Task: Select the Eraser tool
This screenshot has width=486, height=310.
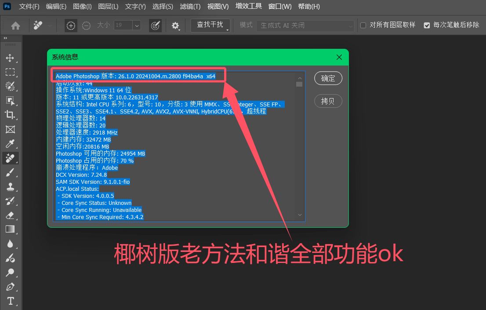Action: [10, 215]
